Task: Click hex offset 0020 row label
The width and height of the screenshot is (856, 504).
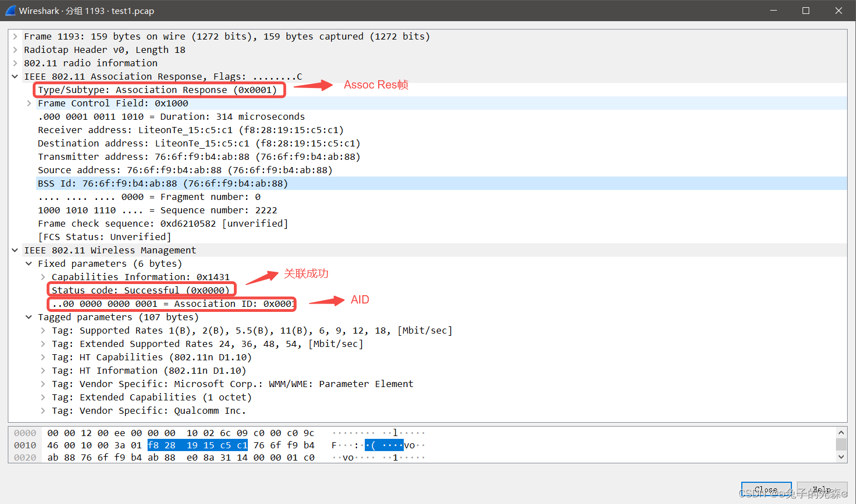Action: coord(25,457)
